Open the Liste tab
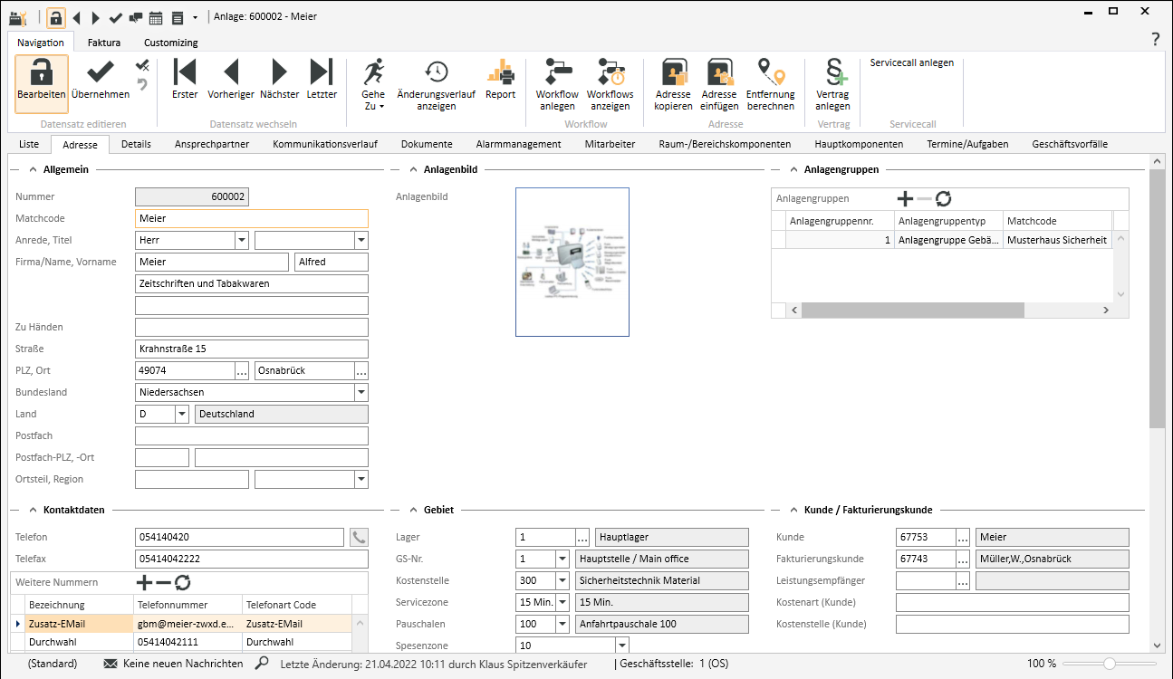The width and height of the screenshot is (1173, 679). [29, 144]
